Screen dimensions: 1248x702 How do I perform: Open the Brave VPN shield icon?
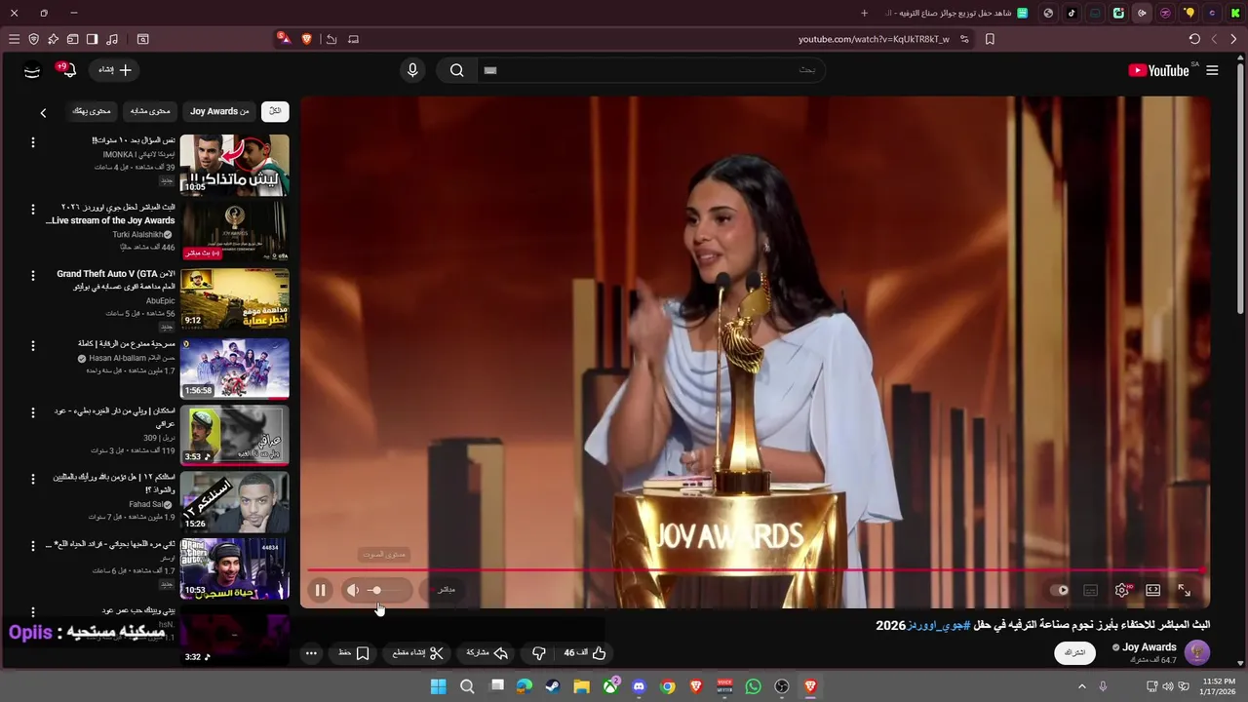33,39
